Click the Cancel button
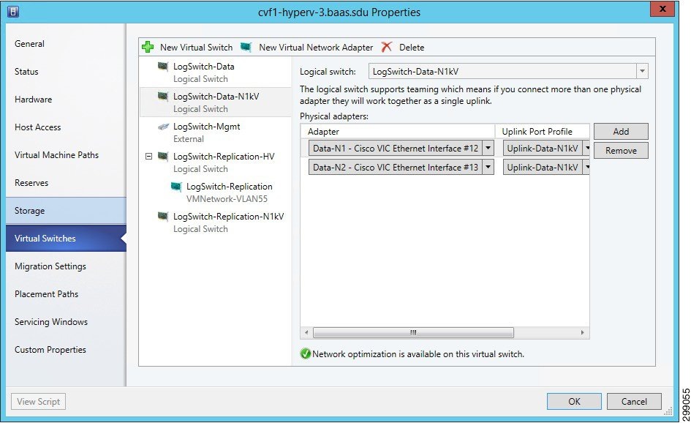 [634, 401]
